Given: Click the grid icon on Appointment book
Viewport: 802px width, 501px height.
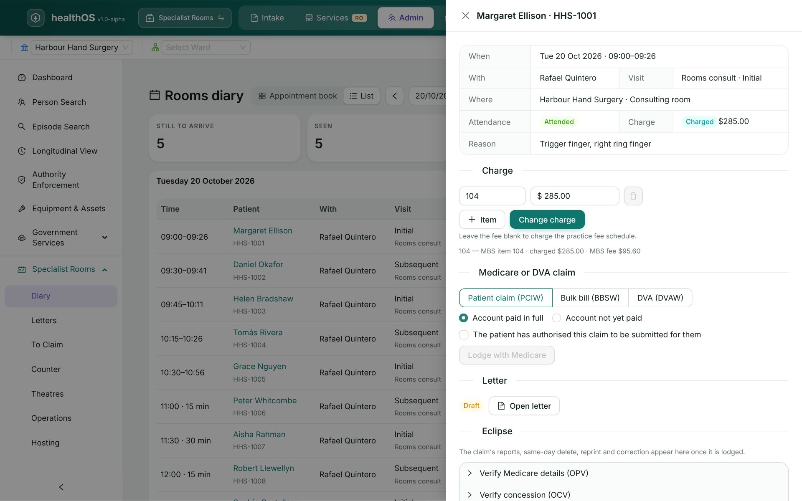Looking at the screenshot, I should [262, 96].
